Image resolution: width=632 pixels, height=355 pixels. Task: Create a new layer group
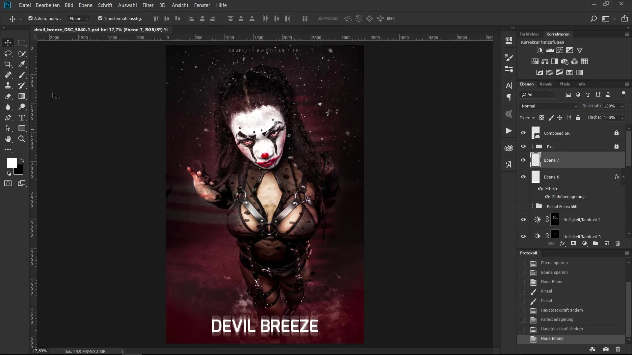pyautogui.click(x=595, y=244)
